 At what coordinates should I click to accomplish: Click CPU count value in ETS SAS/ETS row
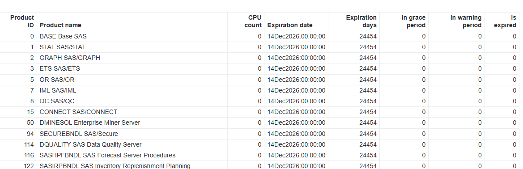[x=246, y=69]
